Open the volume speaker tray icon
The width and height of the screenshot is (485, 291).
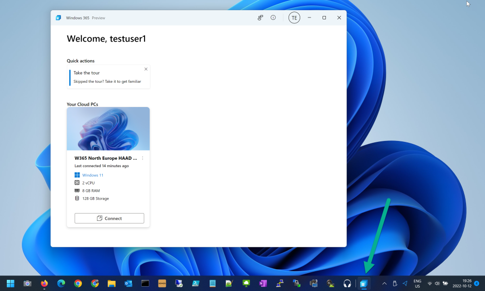437,283
